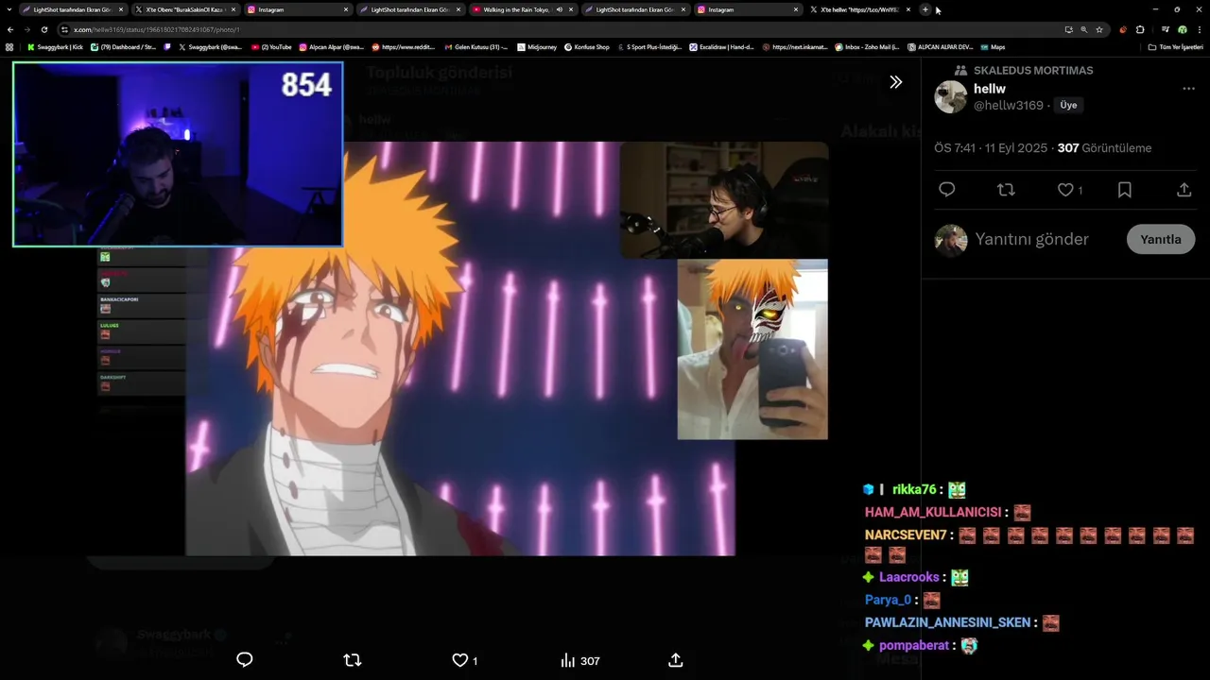
Task: Focus the Yanıtını gönder reply field
Action: 1032,239
